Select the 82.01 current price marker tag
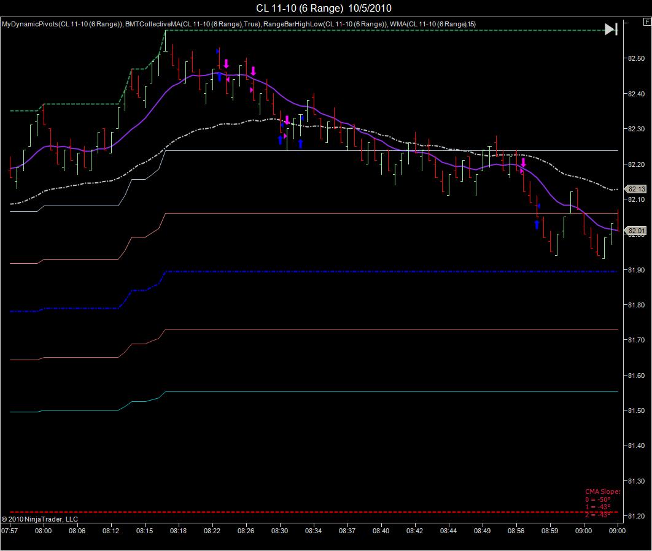The image size is (652, 551). click(636, 231)
